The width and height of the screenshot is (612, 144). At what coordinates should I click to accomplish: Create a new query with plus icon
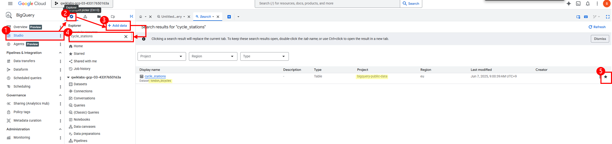[x=229, y=17]
